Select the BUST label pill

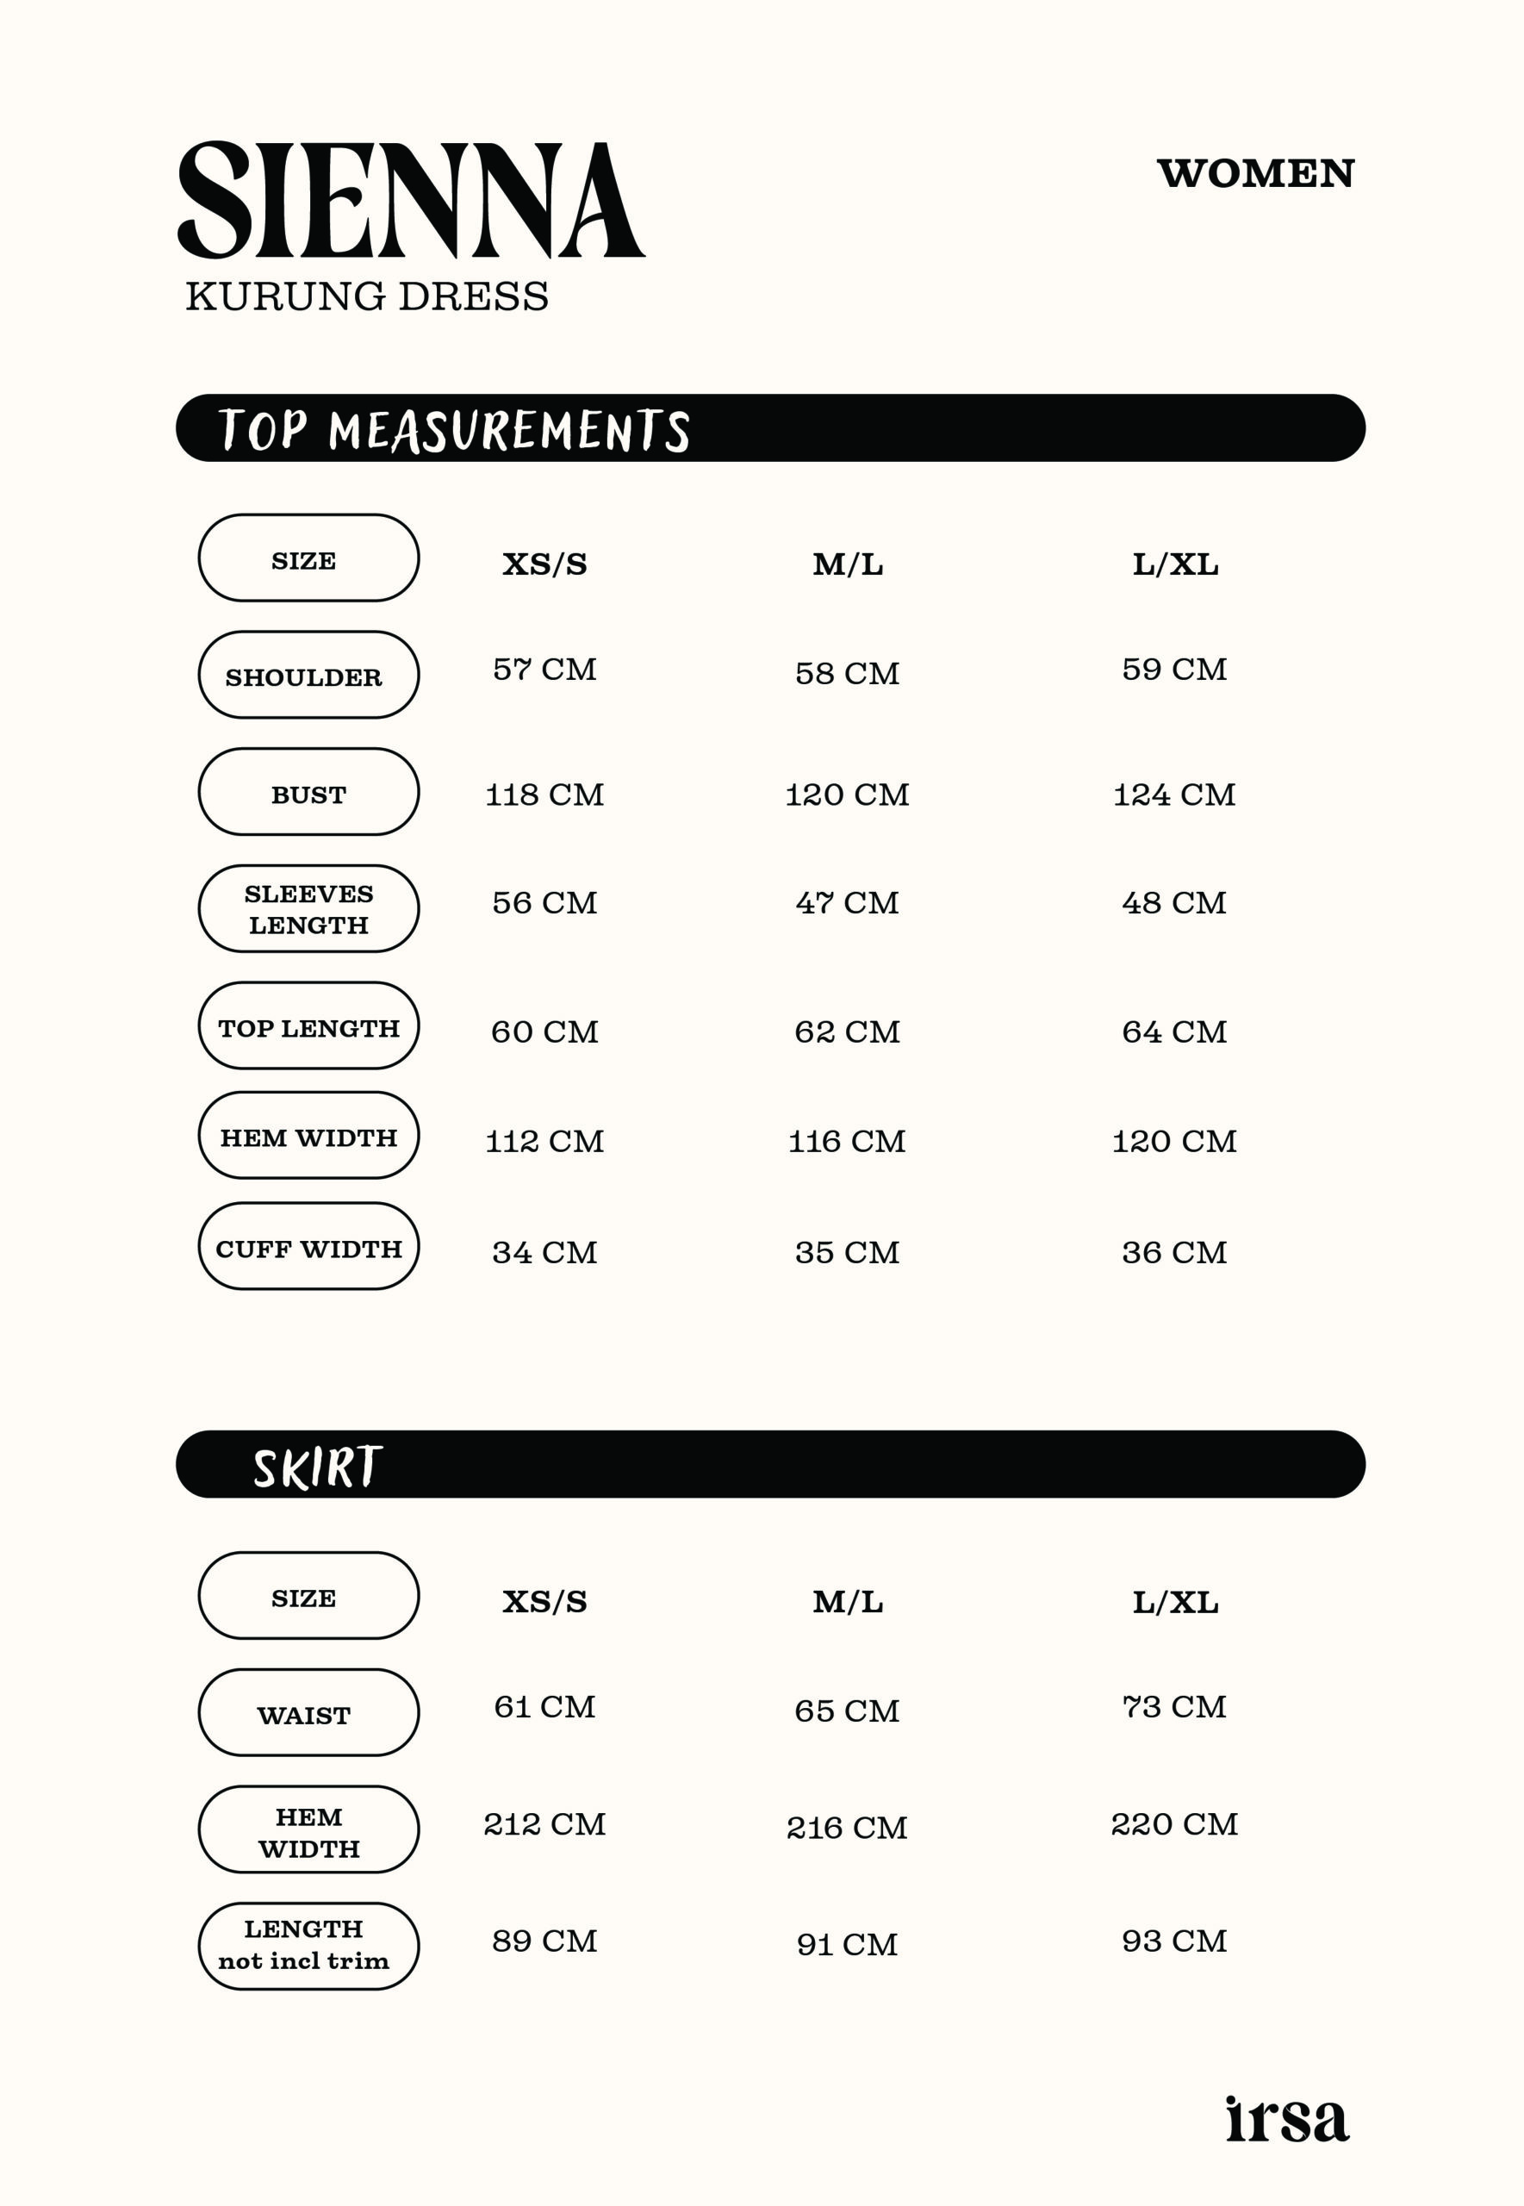click(x=308, y=793)
